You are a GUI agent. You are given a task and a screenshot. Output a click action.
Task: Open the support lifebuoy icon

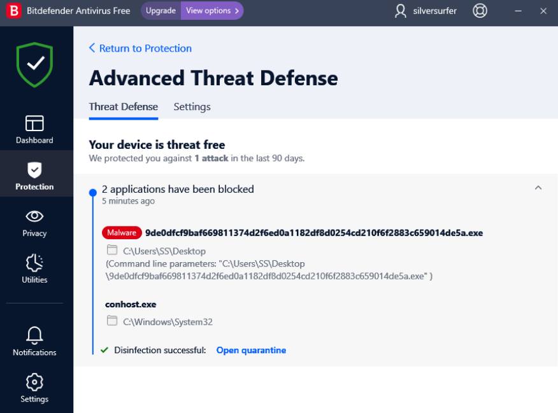click(480, 11)
